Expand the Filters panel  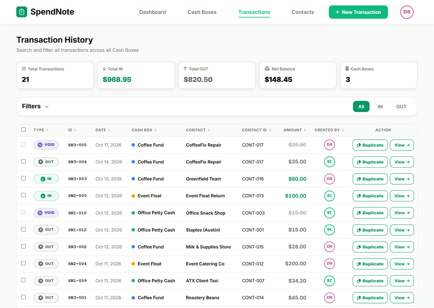click(x=35, y=107)
